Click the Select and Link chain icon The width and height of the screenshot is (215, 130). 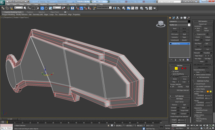[3, 8]
